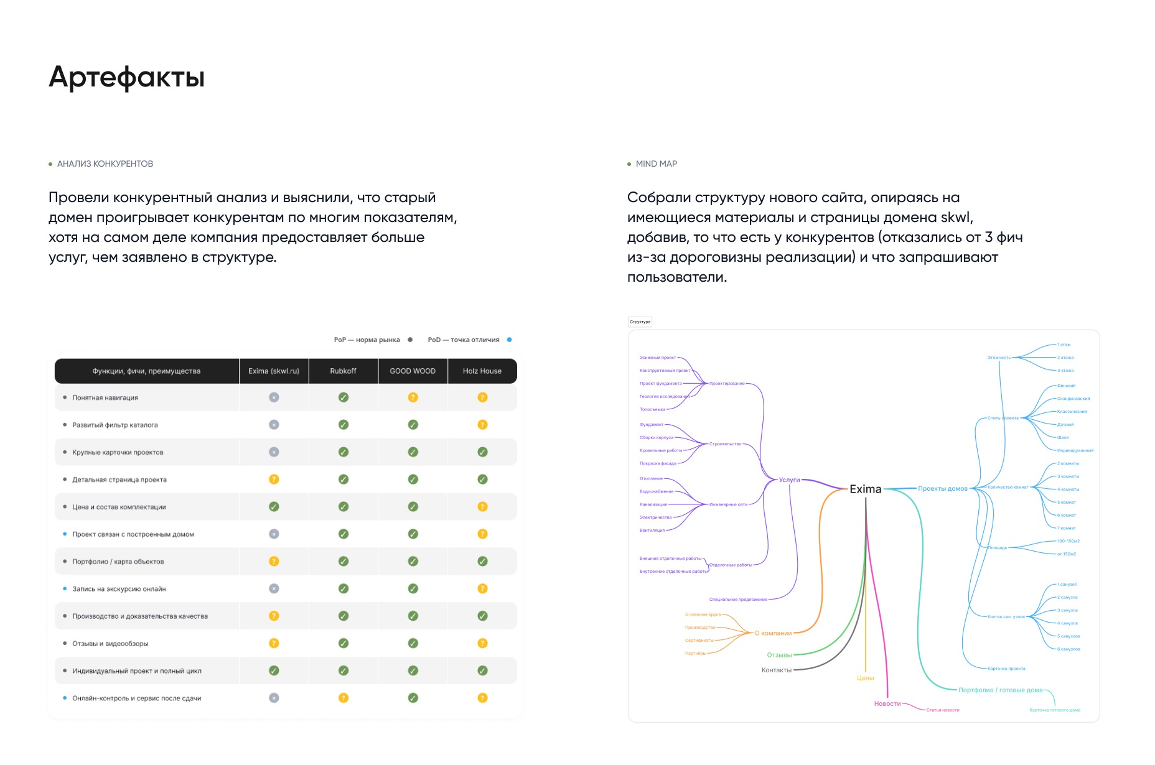Click the central Exima node in mind map
Screen dimensions: 1155x765
(866, 489)
